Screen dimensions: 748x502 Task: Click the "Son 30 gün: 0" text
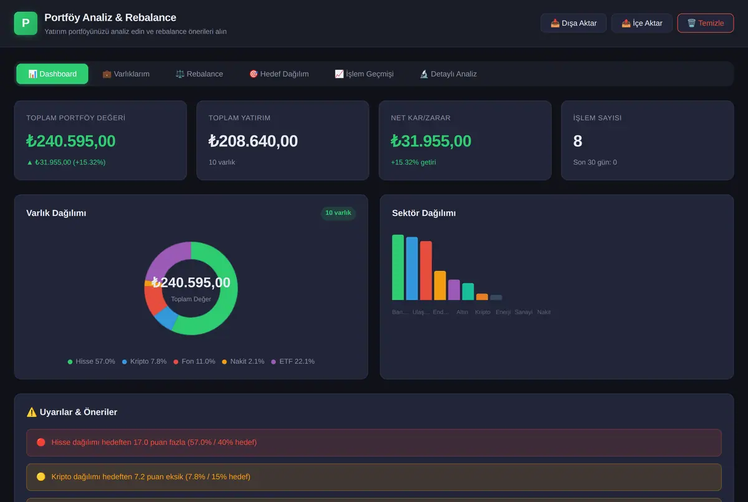[x=595, y=163]
